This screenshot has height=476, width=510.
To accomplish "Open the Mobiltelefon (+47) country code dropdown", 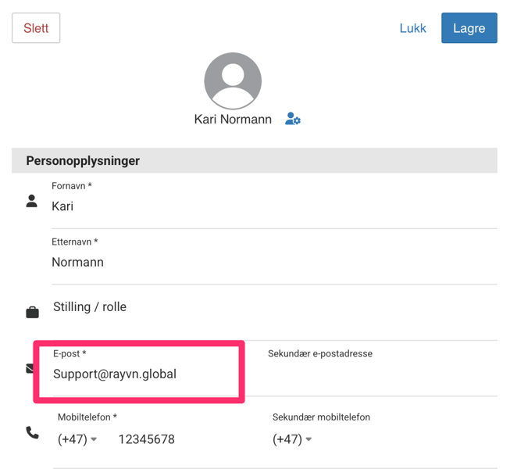I will click(77, 439).
